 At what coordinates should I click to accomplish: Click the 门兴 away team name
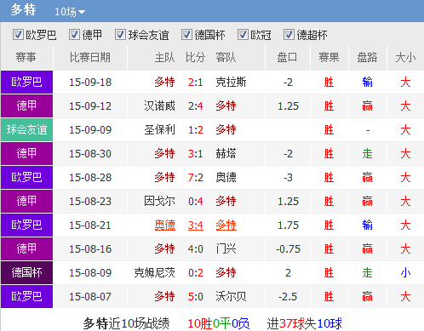pos(226,249)
